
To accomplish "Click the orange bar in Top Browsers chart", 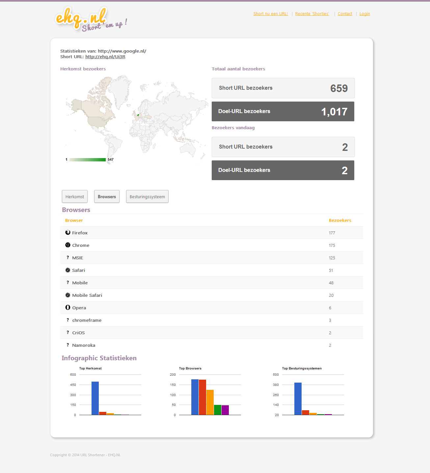I will (210, 402).
